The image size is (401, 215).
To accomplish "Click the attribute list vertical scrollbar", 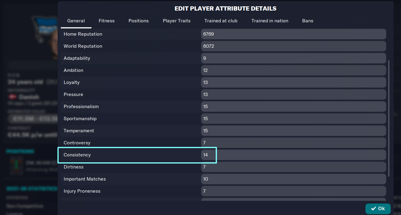I will point(389,118).
